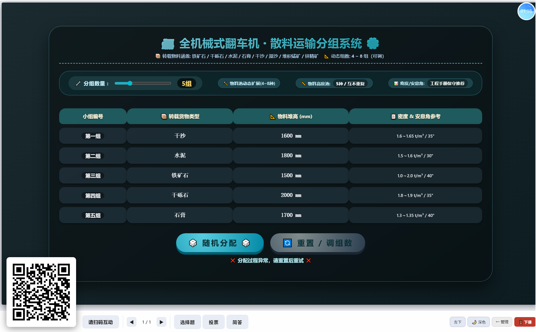Click the 1.8~1.9 t/m³ / 35° cell
This screenshot has height=332, width=536.
coord(415,195)
